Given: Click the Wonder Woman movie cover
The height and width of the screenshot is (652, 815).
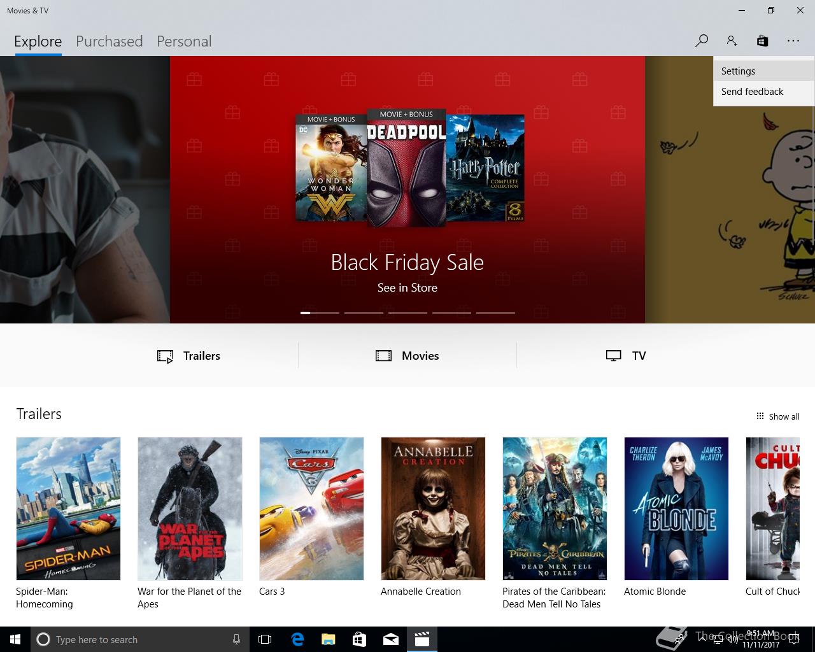Looking at the screenshot, I should pos(331,168).
